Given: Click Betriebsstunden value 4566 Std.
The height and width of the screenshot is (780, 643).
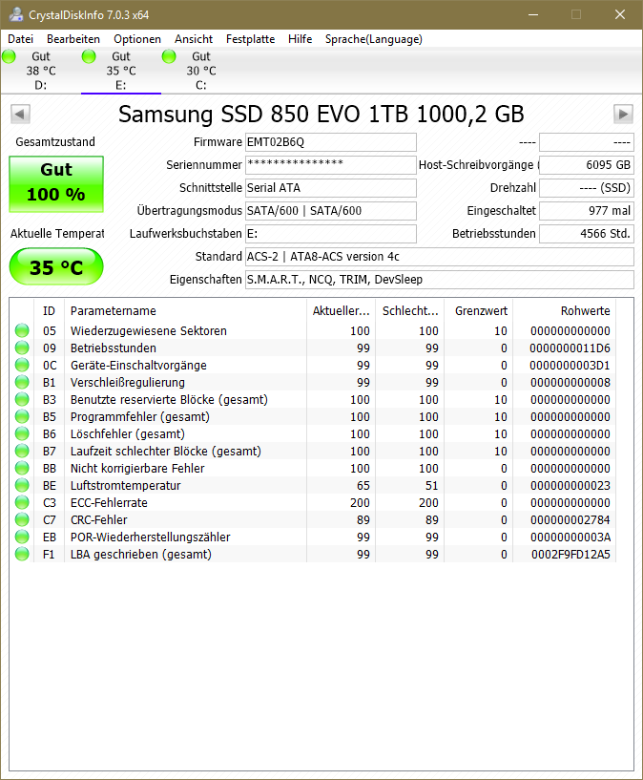Looking at the screenshot, I should pyautogui.click(x=587, y=234).
